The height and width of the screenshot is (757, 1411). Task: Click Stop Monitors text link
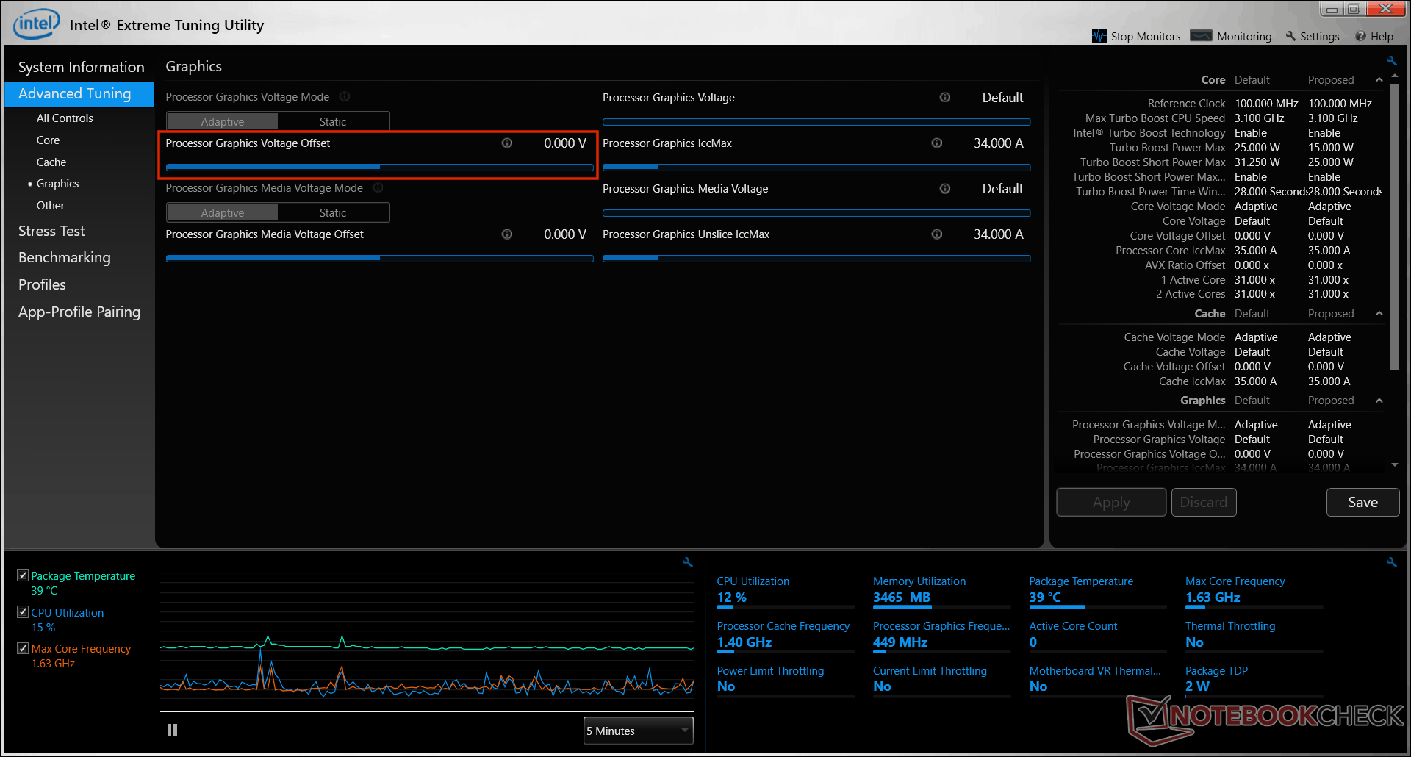[1145, 36]
